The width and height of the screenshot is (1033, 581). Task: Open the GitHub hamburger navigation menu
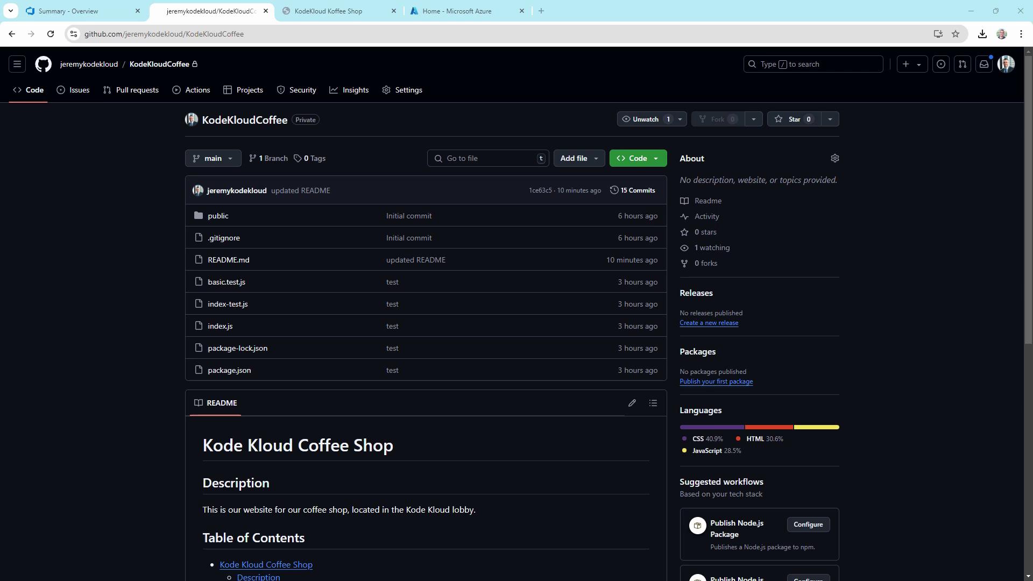click(x=17, y=64)
